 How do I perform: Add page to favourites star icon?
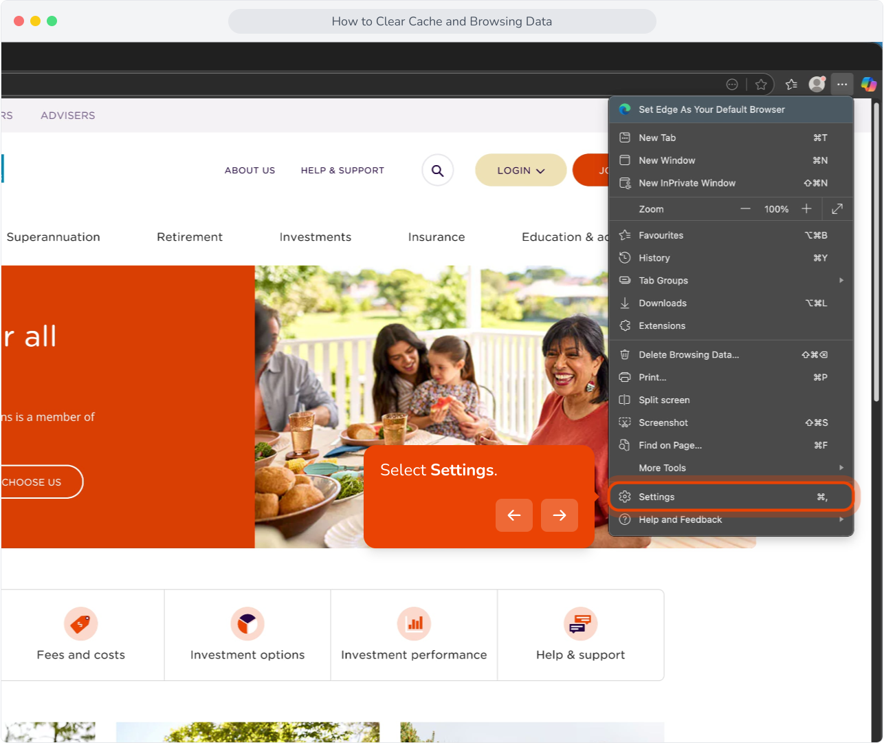point(761,84)
